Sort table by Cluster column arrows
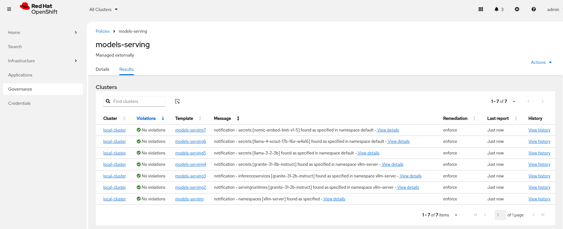The width and height of the screenshot is (563, 229). 124,119
